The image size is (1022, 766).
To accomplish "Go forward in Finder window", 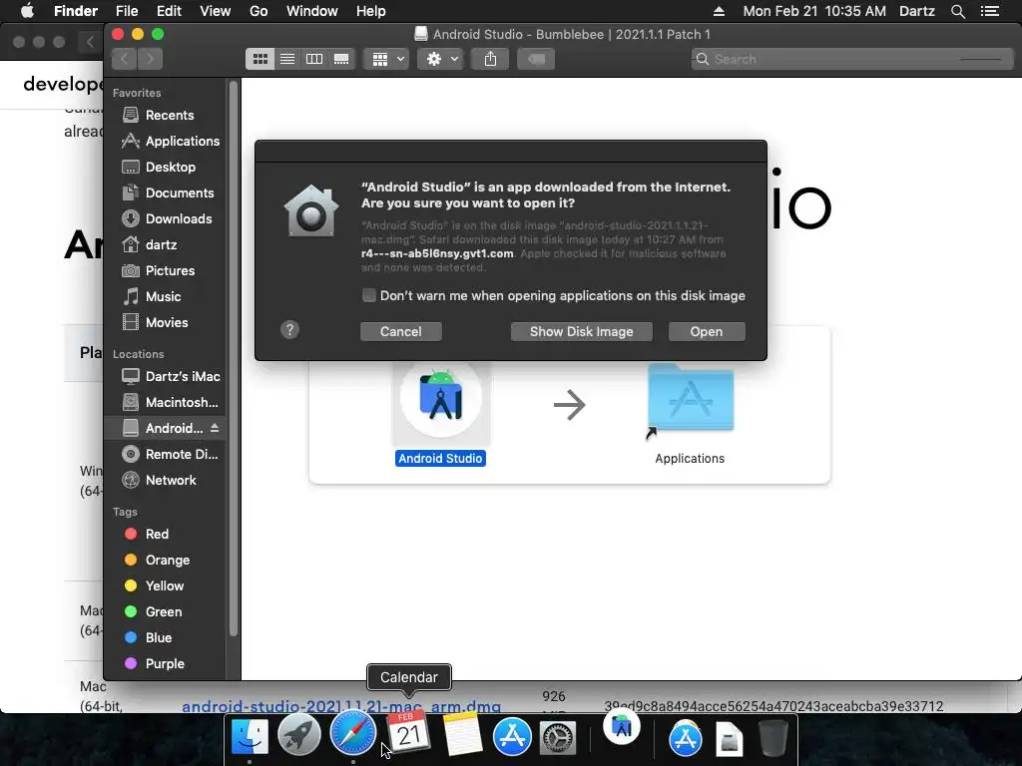I will pos(150,59).
